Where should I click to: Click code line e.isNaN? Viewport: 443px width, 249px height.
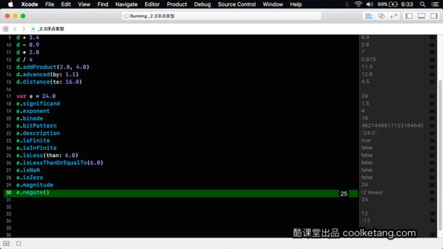(x=28, y=170)
